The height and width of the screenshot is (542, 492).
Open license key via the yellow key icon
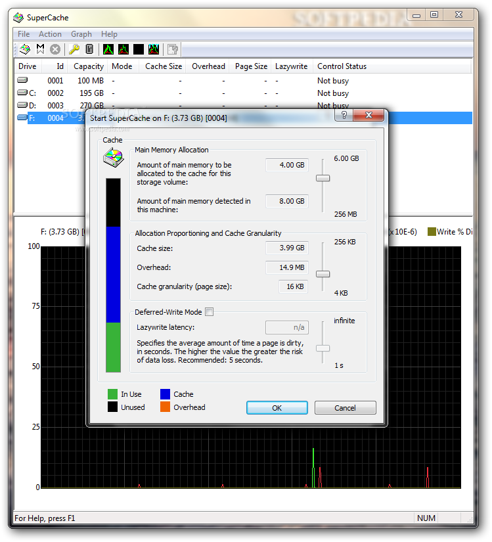pos(74,49)
